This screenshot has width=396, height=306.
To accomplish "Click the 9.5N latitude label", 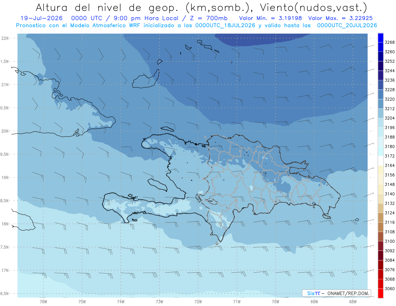I will (x=5, y=154).
